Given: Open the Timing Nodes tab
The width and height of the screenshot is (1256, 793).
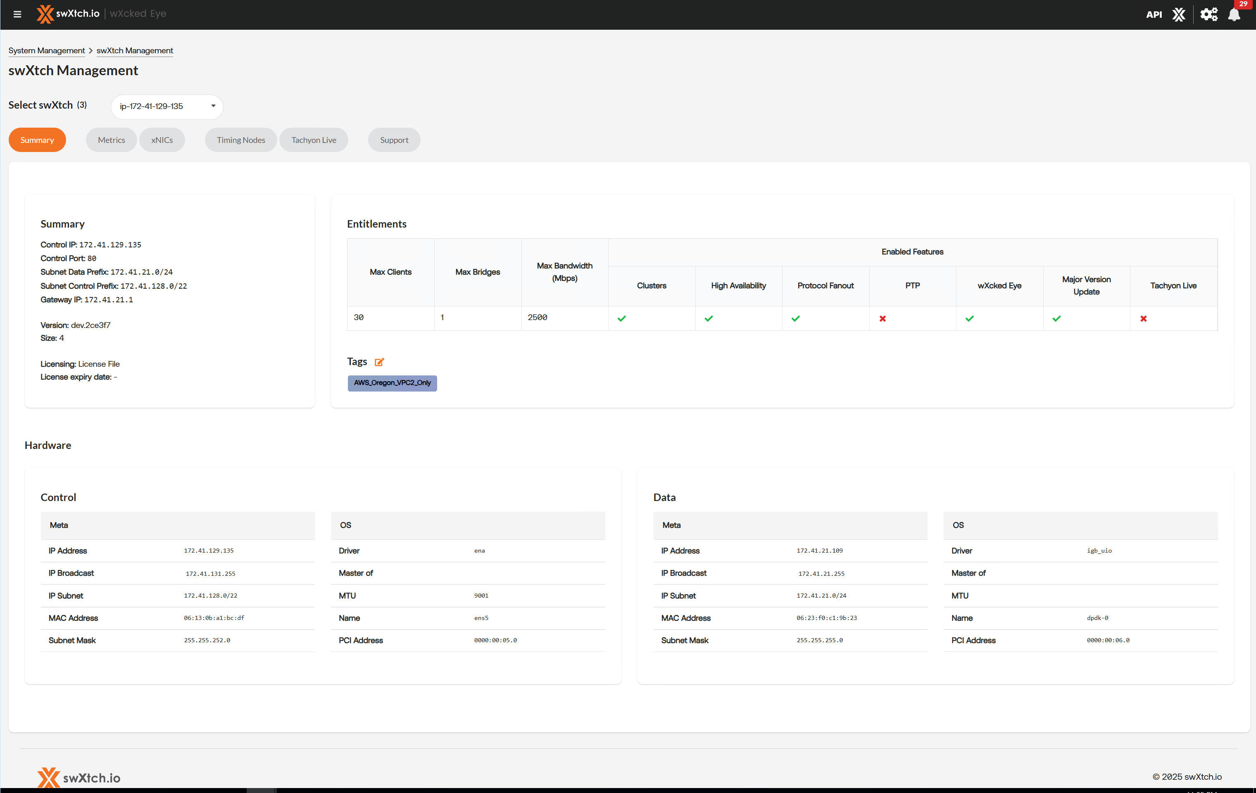Looking at the screenshot, I should point(240,140).
